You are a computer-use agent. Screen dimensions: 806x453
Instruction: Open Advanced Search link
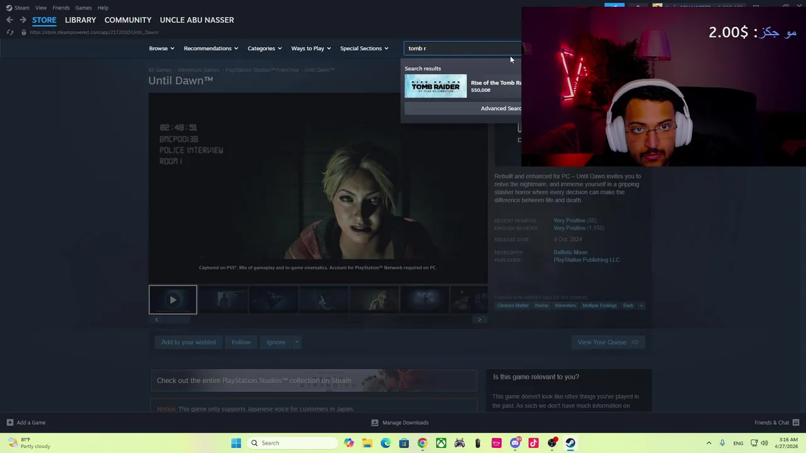(501, 108)
